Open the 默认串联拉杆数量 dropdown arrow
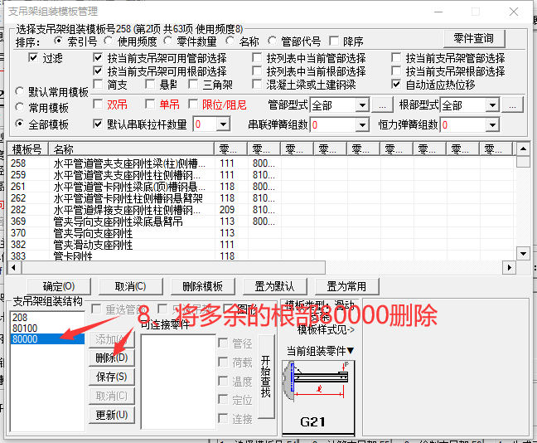Screen dimensions: 537x443 click(223, 124)
